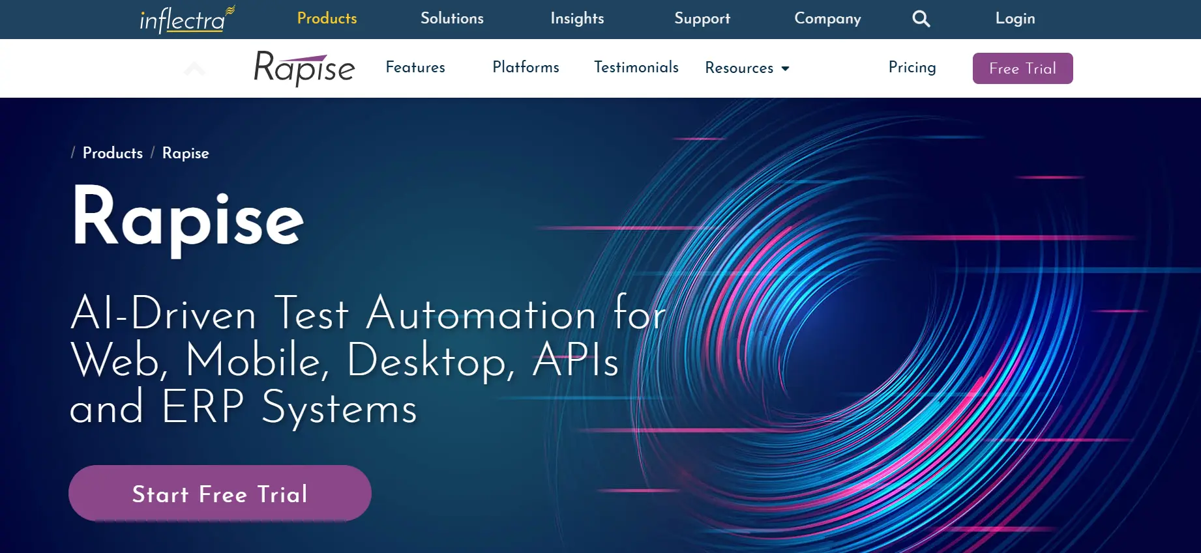Click the Inflectra logo
The width and height of the screenshot is (1201, 553).
tap(187, 19)
